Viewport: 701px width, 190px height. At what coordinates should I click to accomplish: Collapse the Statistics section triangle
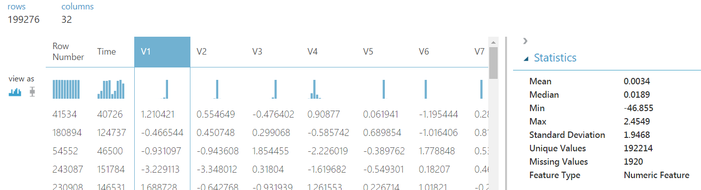click(x=526, y=59)
